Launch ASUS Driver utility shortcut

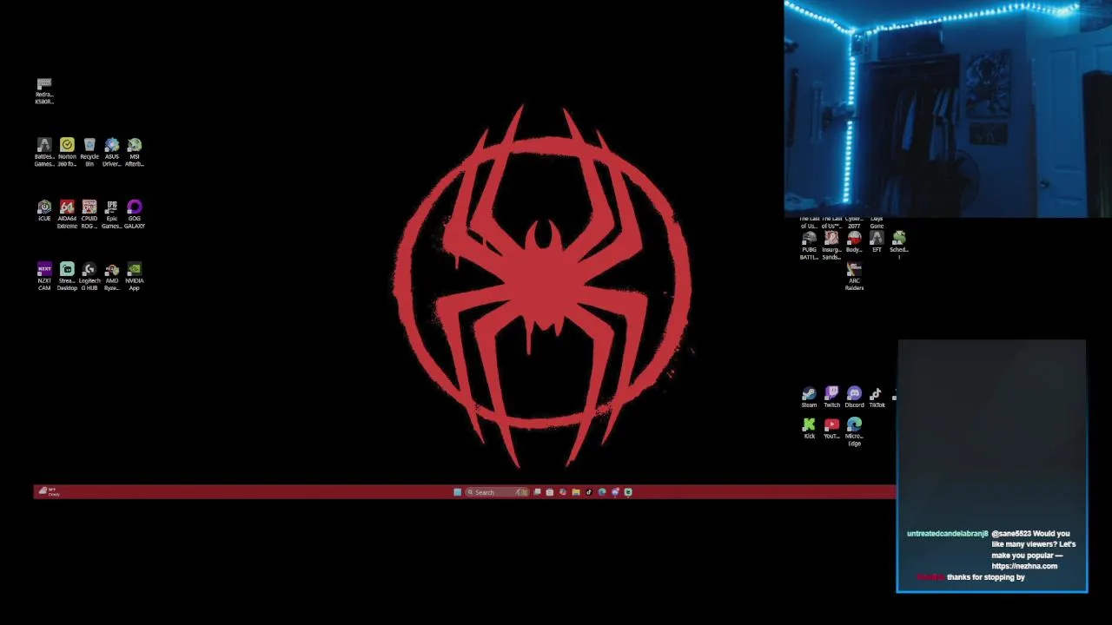click(x=112, y=152)
